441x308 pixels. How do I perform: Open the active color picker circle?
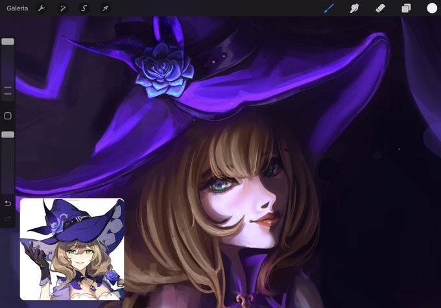click(x=432, y=8)
